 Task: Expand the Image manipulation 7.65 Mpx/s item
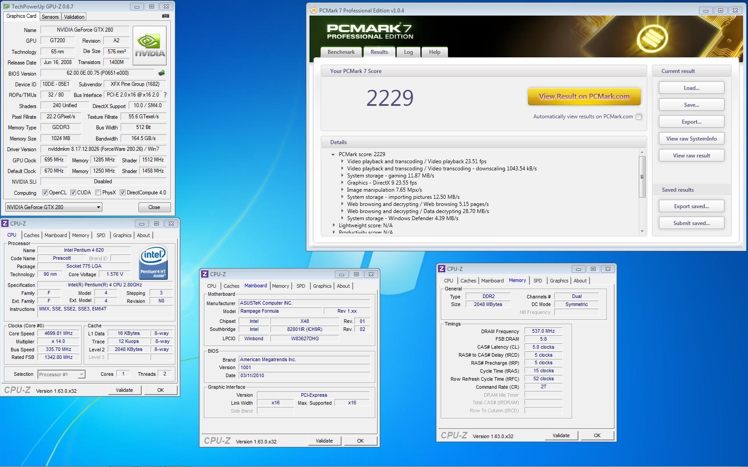tap(342, 190)
